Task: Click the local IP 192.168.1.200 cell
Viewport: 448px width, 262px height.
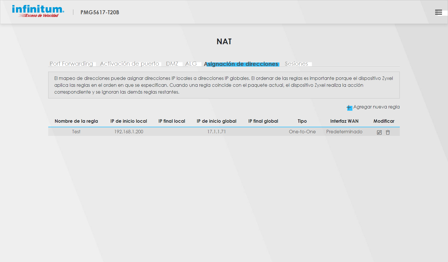Action: pyautogui.click(x=129, y=132)
